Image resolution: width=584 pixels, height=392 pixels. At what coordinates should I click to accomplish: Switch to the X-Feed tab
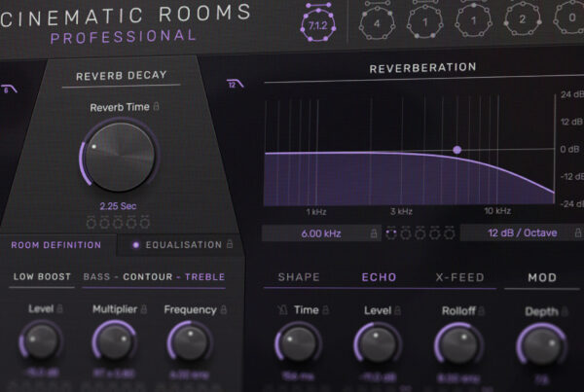coord(460,277)
